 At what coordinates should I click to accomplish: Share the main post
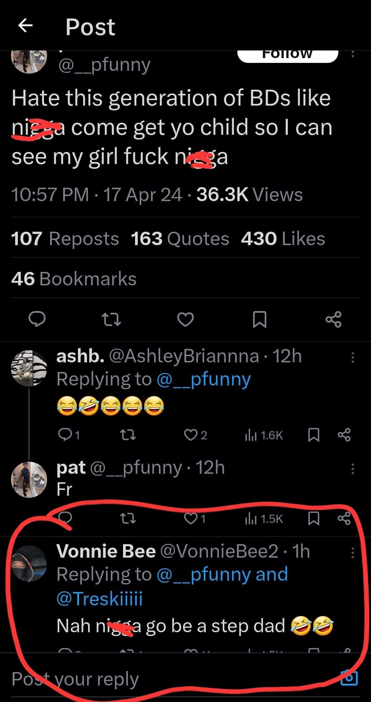coord(333,319)
